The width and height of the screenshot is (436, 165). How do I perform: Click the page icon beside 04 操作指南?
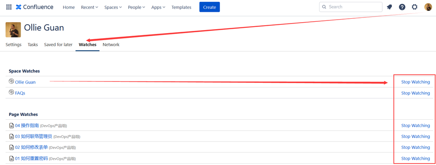[x=12, y=126]
